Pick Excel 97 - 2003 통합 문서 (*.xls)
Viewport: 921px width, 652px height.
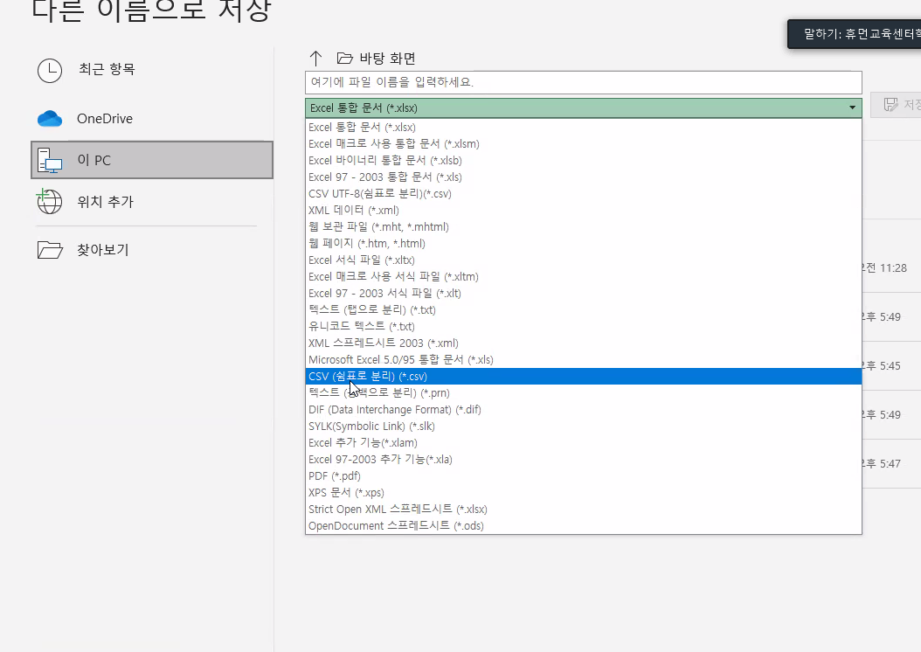coord(583,177)
